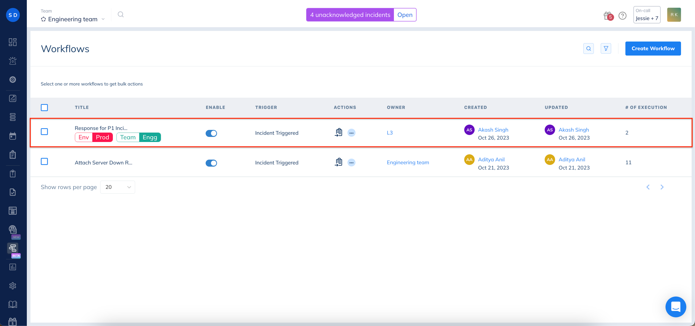Select the Response for P1 workflow checkbox
The height and width of the screenshot is (326, 695).
pos(44,132)
